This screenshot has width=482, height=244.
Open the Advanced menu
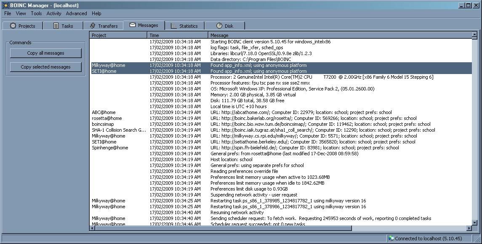point(76,13)
